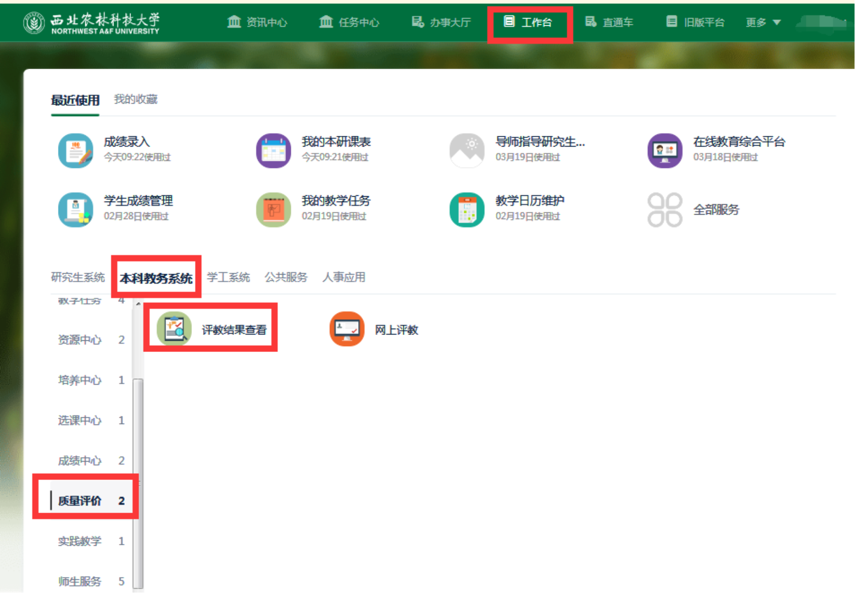Open the 教学日历维护 icon
855x593 pixels.
(x=467, y=210)
